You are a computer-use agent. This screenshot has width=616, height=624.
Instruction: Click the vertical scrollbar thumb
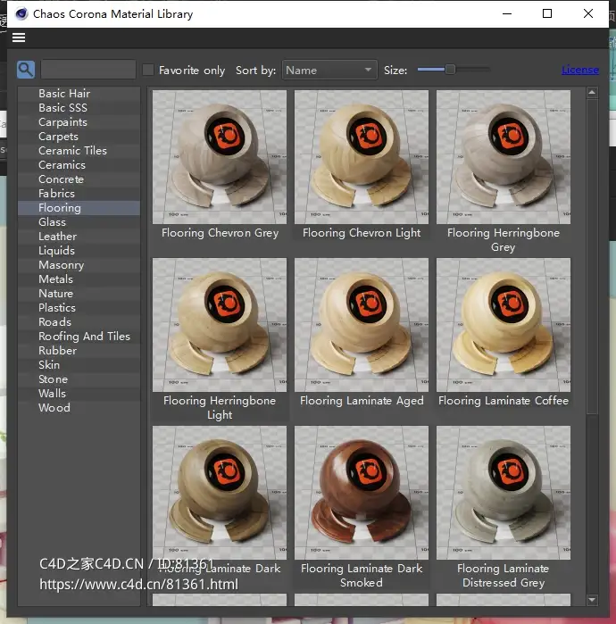(592, 257)
